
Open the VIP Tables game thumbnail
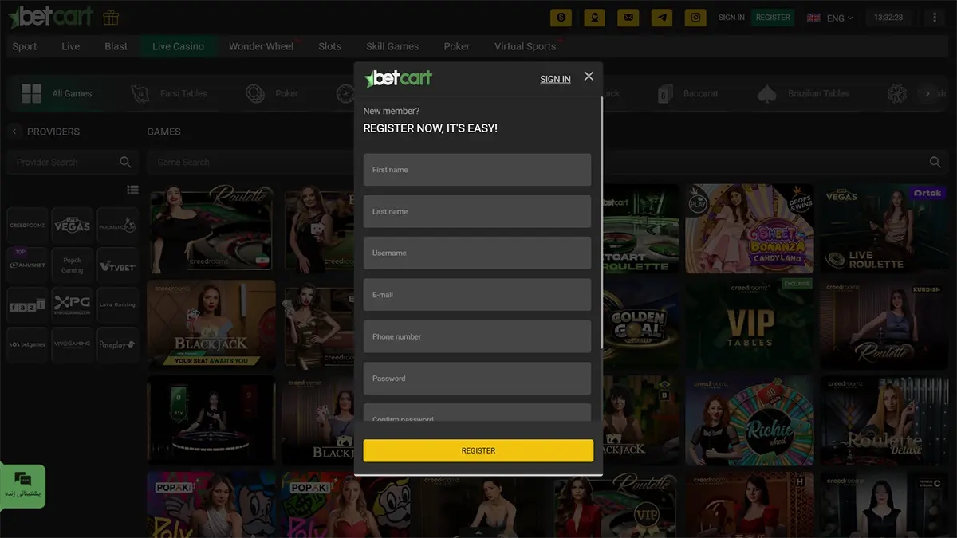click(750, 324)
